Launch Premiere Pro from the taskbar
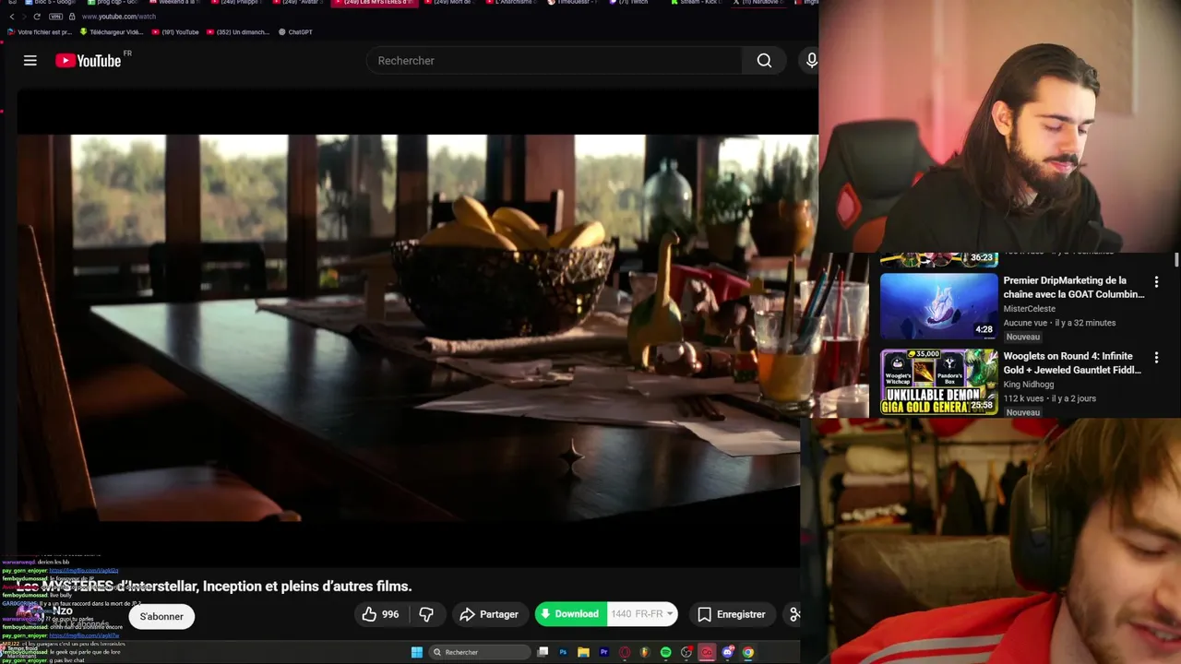Viewport: 1181px width, 664px height. point(603,652)
